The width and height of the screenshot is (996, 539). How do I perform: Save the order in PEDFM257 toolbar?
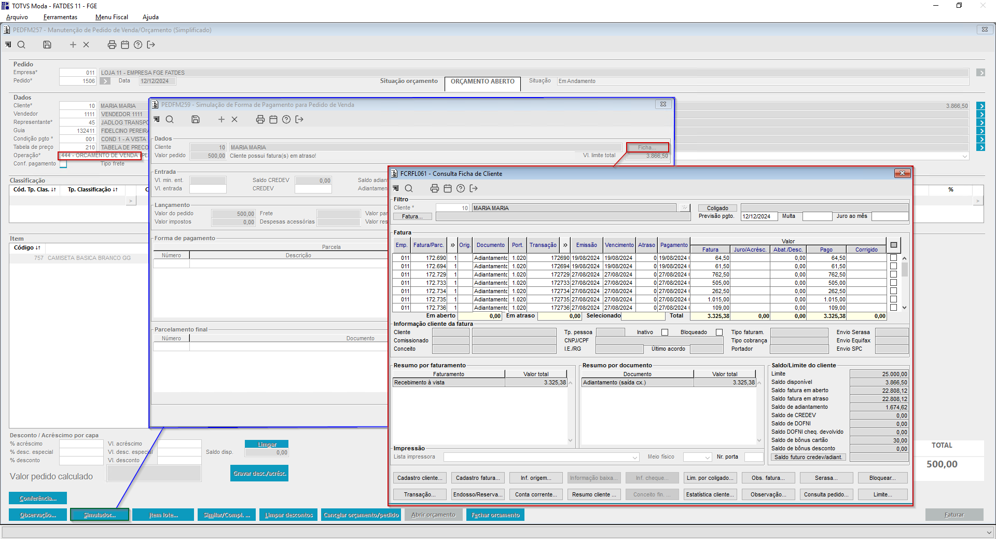(47, 45)
